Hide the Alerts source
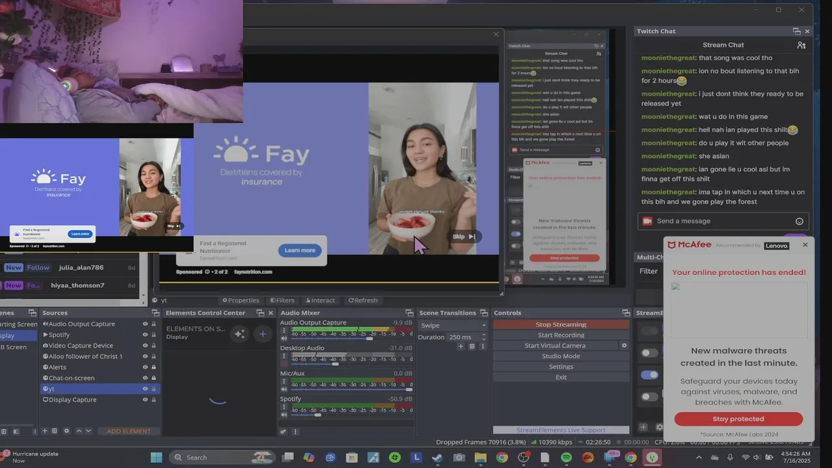 coord(145,367)
